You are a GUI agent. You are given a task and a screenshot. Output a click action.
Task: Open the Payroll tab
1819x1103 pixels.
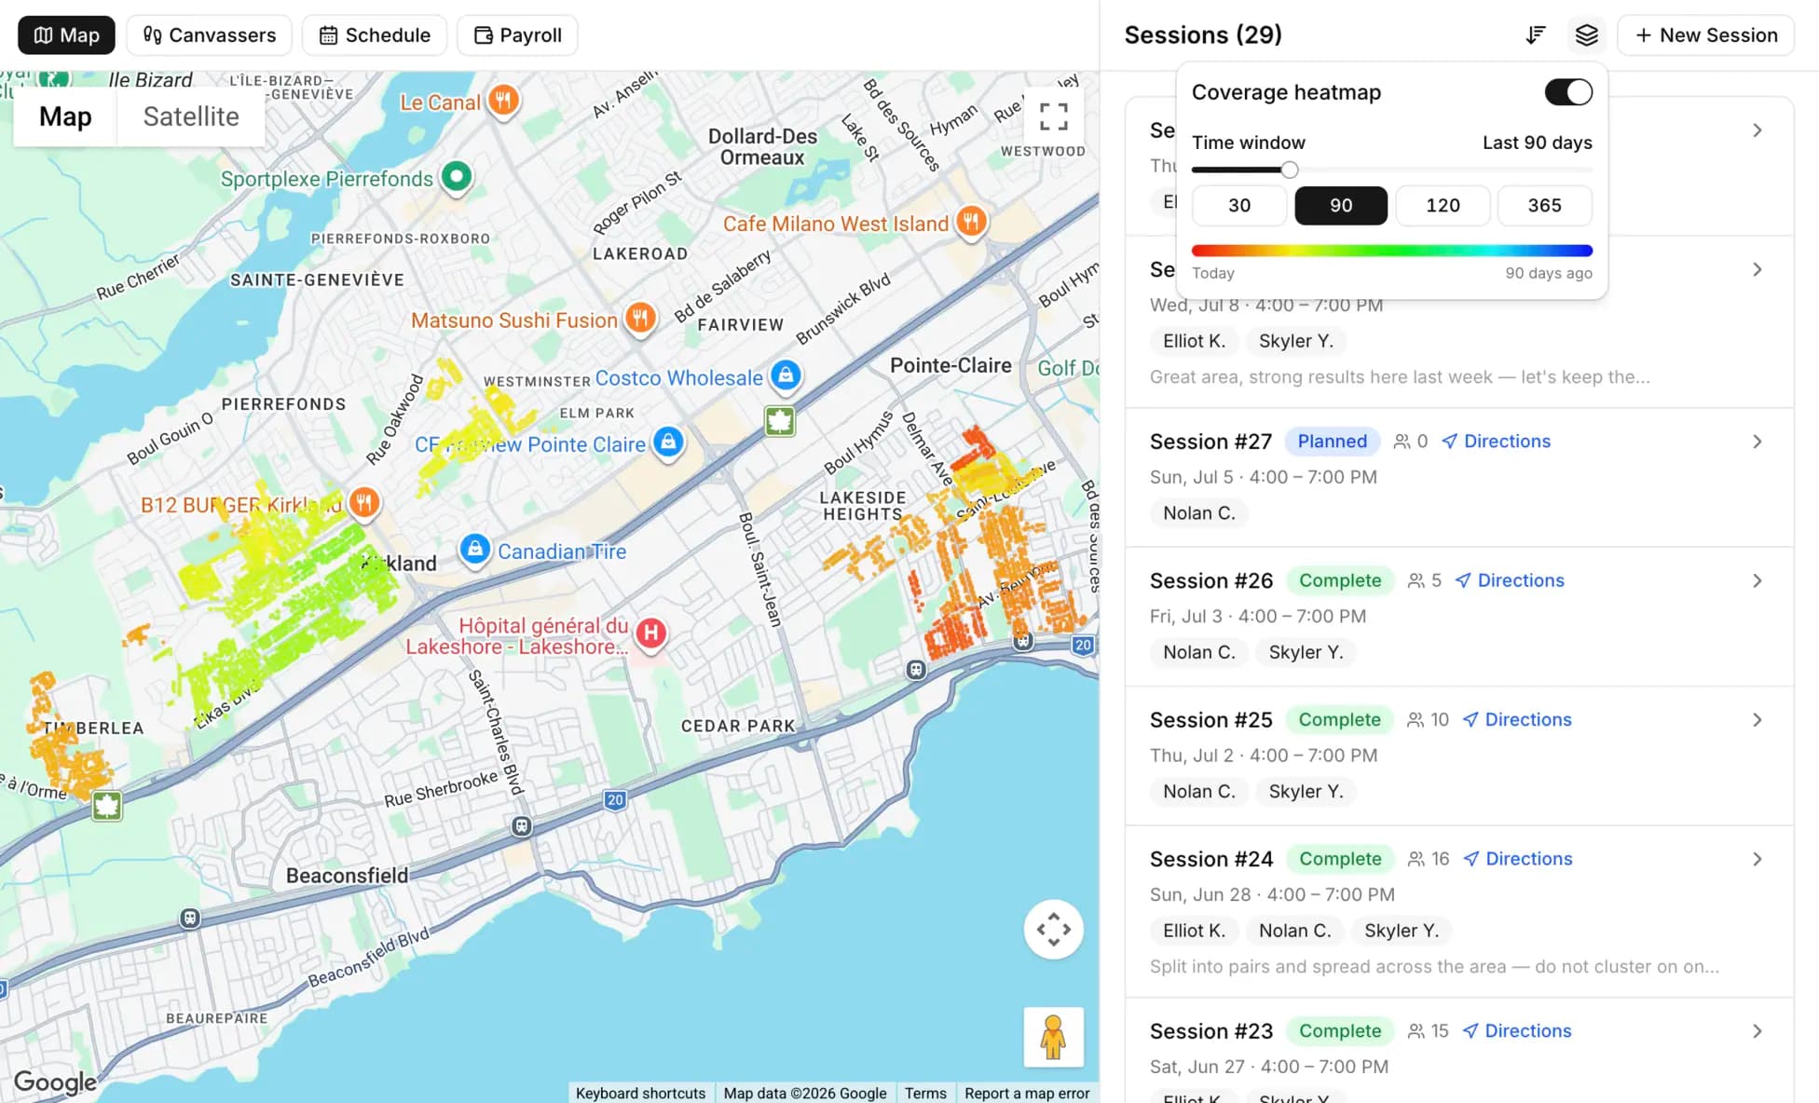[517, 35]
